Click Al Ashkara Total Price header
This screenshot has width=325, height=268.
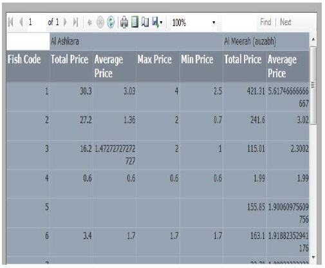[x=71, y=66]
